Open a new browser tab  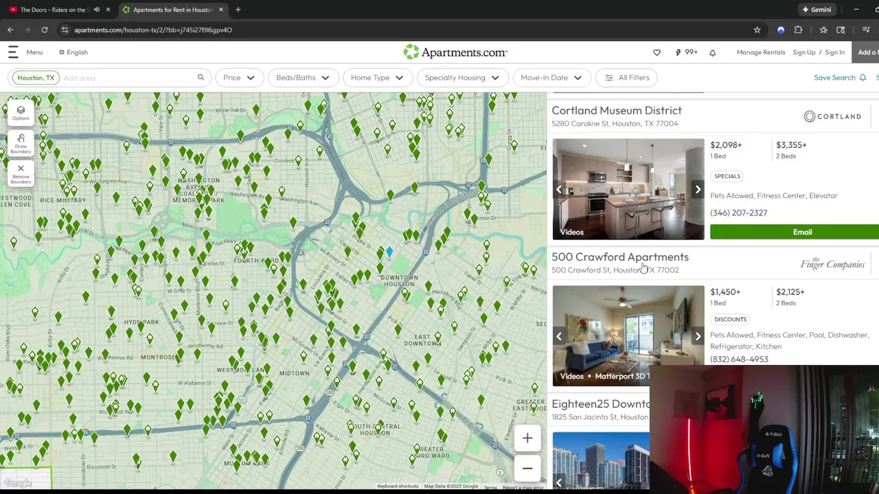click(238, 10)
